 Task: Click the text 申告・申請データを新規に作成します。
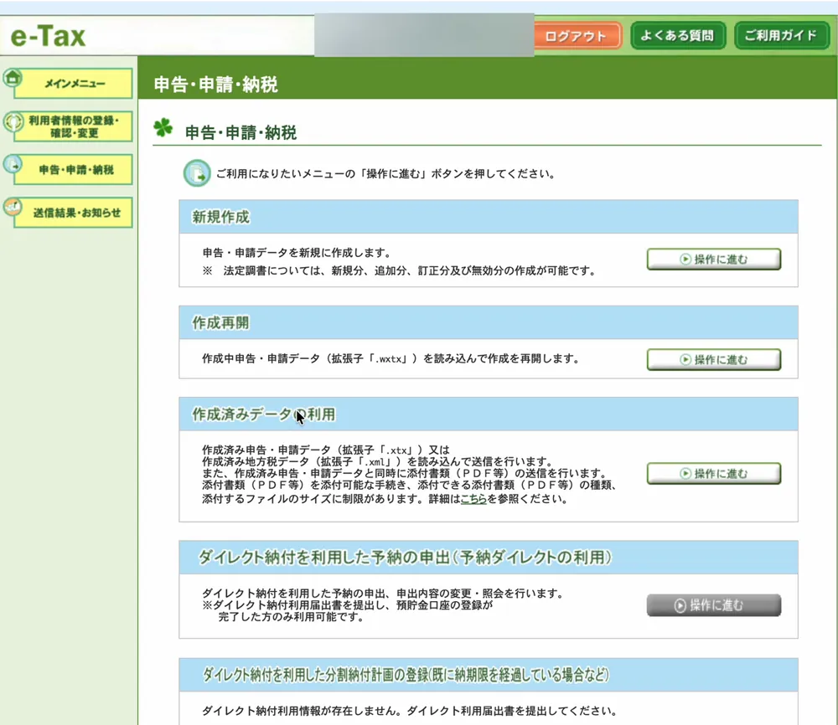[x=296, y=253]
